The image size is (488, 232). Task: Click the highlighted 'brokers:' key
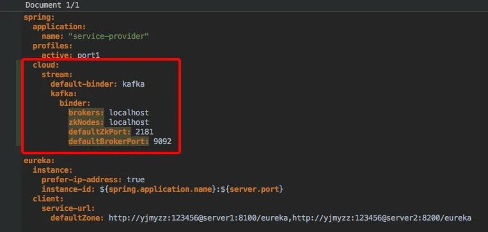pos(86,113)
